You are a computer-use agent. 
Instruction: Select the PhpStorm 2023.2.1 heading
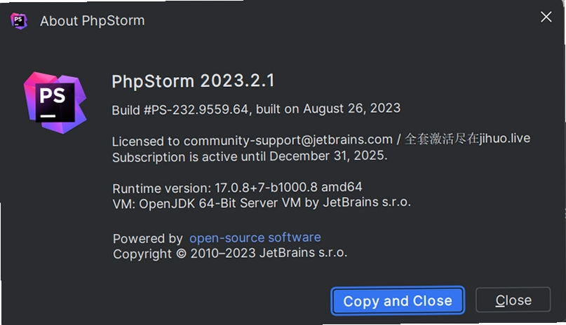pyautogui.click(x=193, y=81)
